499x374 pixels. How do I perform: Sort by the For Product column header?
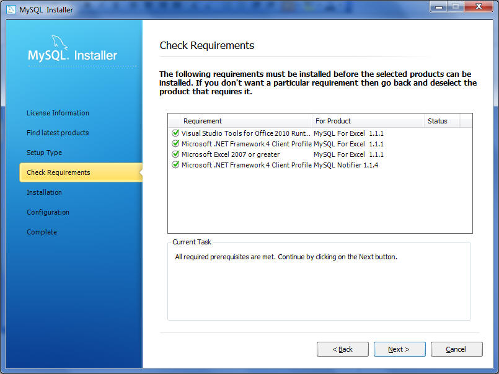368,121
